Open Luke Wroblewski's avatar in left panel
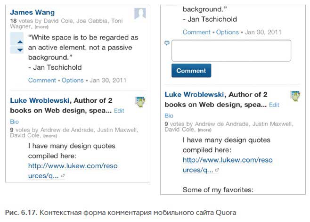 (x=140, y=102)
